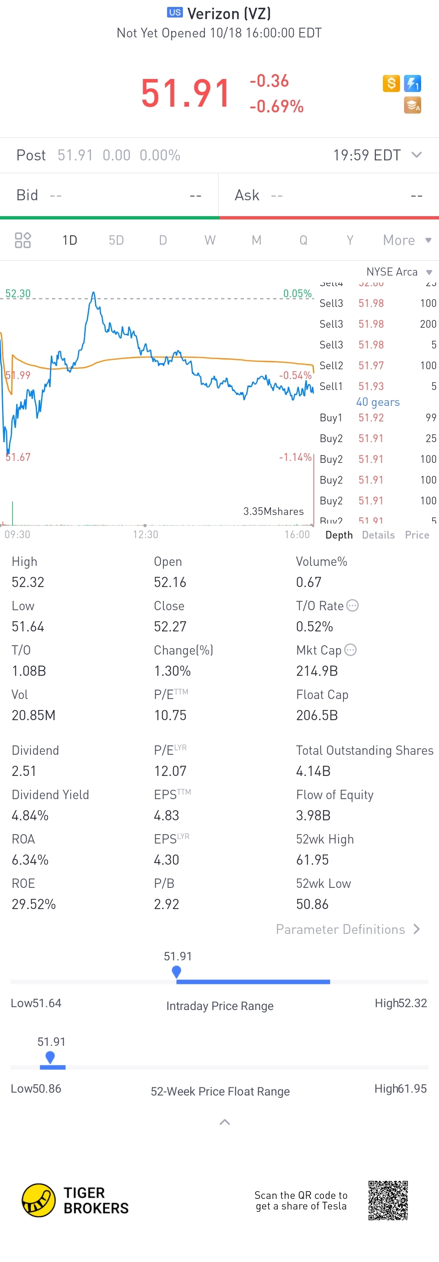Tap the orange dollar sign icon
The height and width of the screenshot is (1262, 439).
coord(391,83)
